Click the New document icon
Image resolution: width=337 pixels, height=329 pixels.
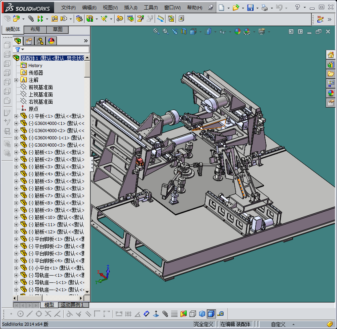(x=222, y=8)
